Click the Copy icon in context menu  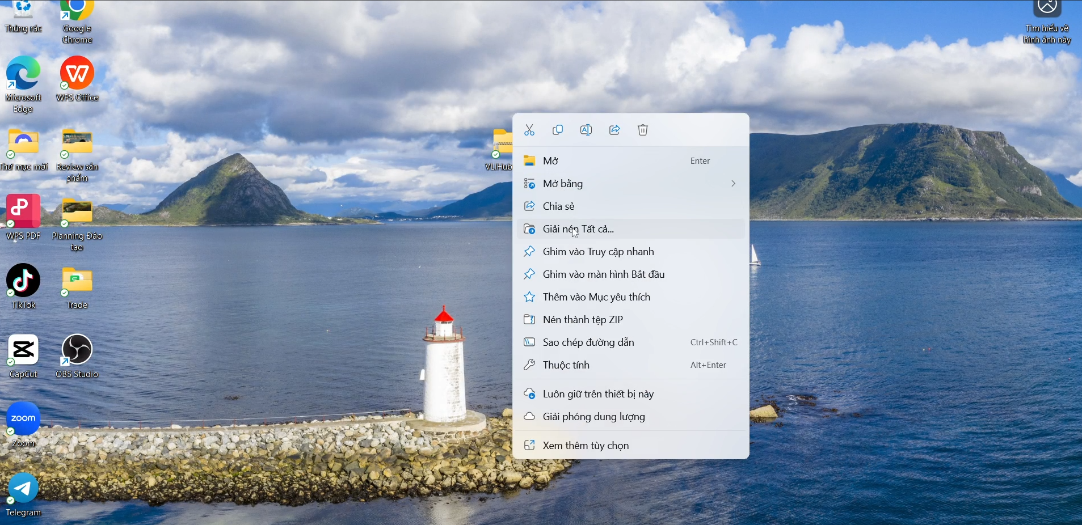click(x=558, y=130)
